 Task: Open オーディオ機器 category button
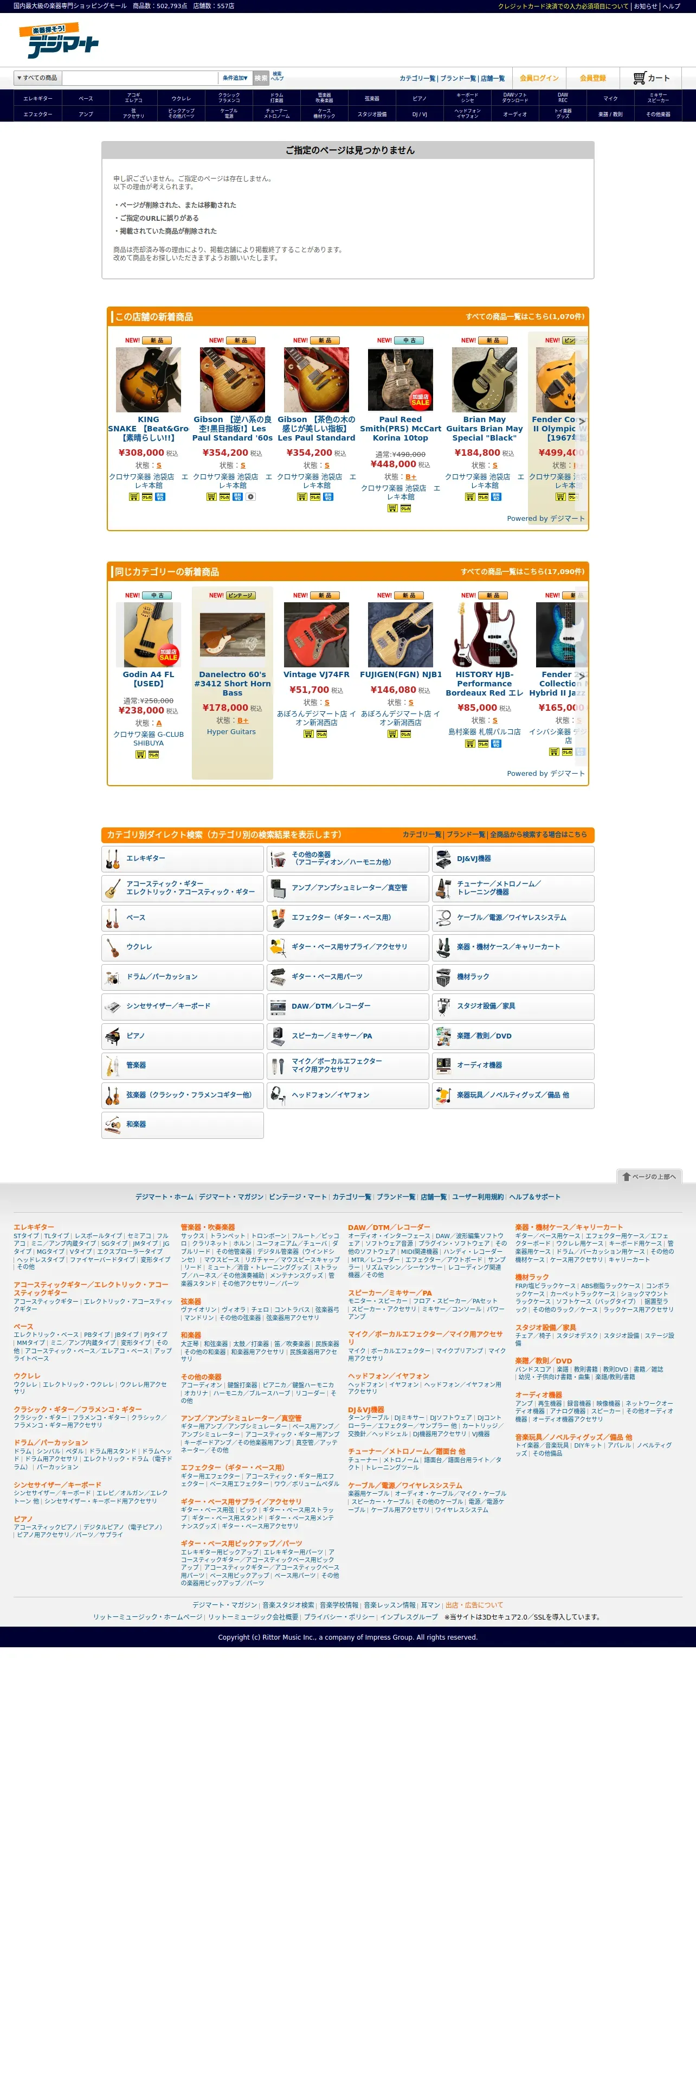coord(513,1065)
